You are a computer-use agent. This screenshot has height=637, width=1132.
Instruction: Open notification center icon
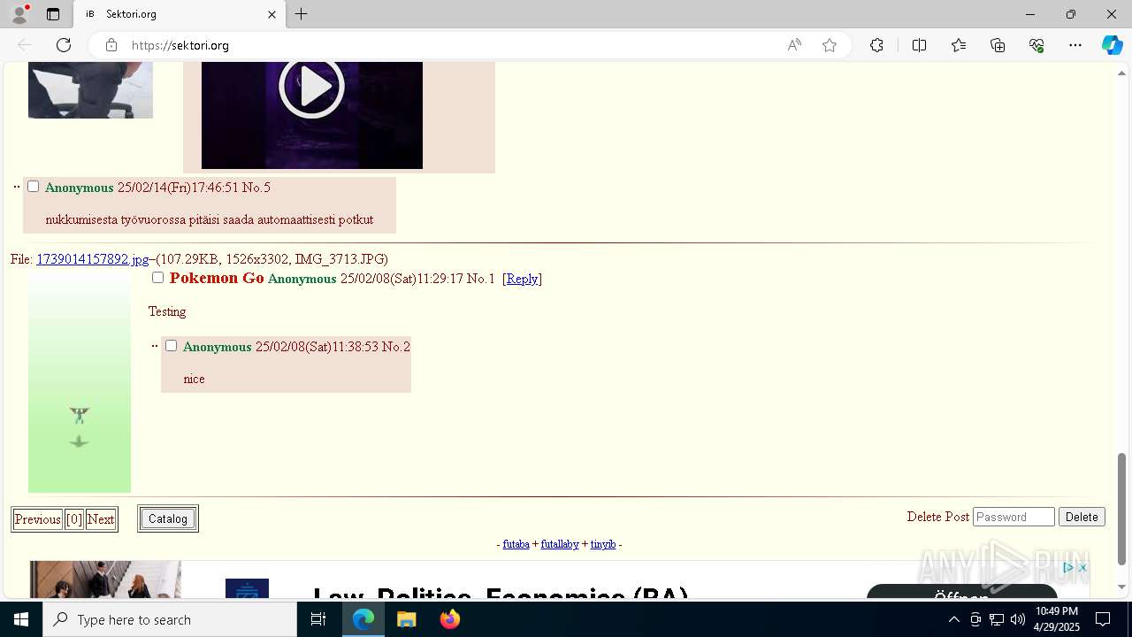click(x=1103, y=619)
